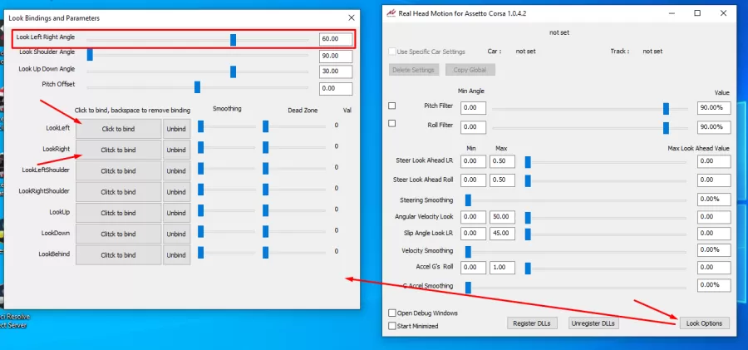Screen dimensions: 748x350
Task: Click the Assetto Corsa app icon in title bar
Action: point(391,13)
